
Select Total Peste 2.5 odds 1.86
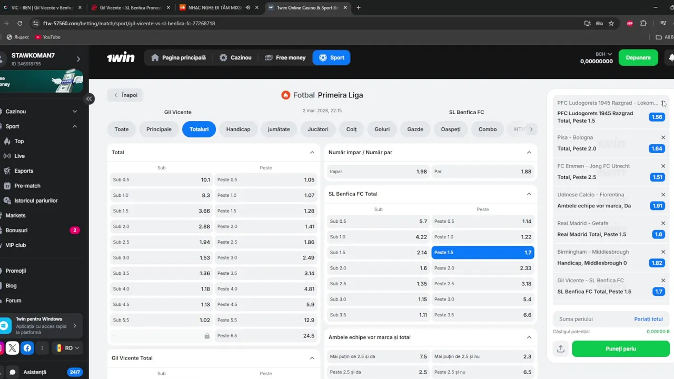click(266, 242)
